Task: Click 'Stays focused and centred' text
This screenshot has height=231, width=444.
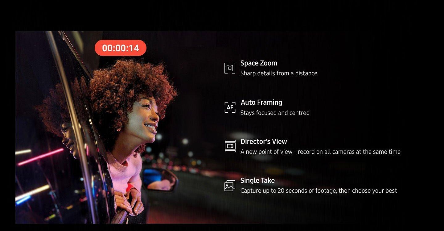Action: coord(275,113)
